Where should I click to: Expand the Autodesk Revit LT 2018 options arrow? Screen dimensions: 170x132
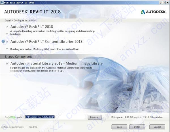click(7, 34)
